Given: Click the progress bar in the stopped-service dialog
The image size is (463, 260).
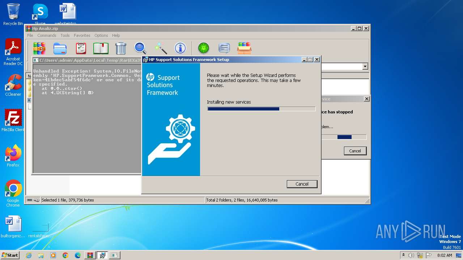Looking at the screenshot, I should pyautogui.click(x=344, y=137).
